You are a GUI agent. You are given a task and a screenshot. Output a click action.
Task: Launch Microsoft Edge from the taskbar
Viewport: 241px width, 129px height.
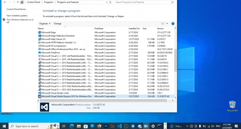(x=72, y=126)
